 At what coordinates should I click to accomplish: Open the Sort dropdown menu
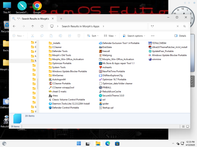coord(93,36)
